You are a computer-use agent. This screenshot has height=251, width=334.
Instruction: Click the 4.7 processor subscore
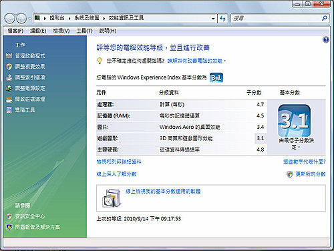pos(260,104)
